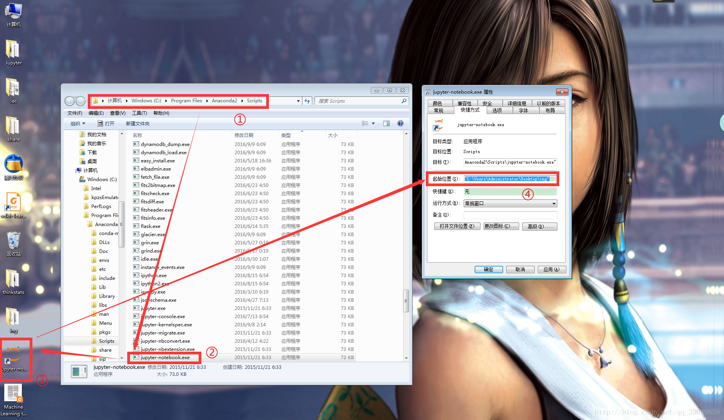Viewport: 724px width, 420px height.
Task: Open the File menu in Explorer
Action: tap(75, 113)
